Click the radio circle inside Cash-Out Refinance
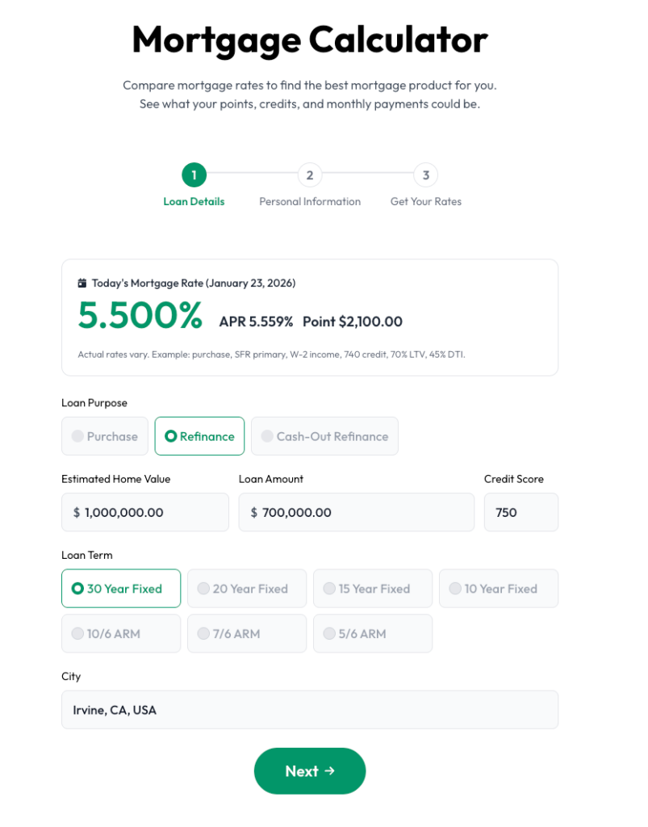This screenshot has width=648, height=827. (x=267, y=436)
